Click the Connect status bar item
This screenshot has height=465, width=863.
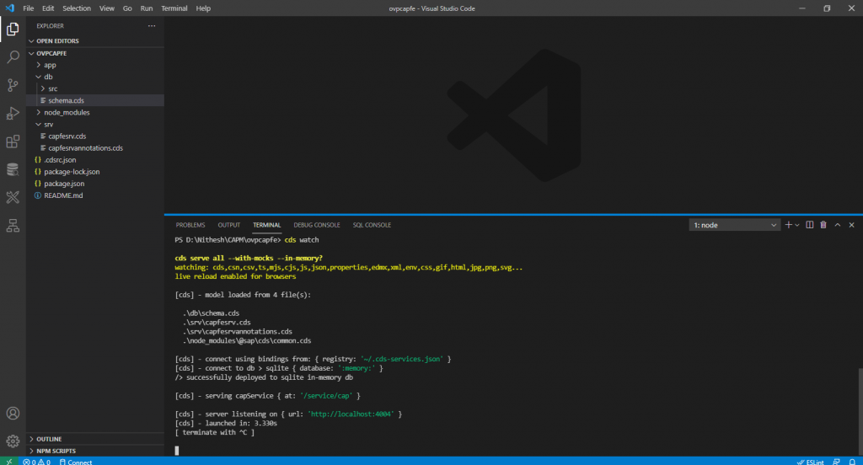pyautogui.click(x=75, y=462)
